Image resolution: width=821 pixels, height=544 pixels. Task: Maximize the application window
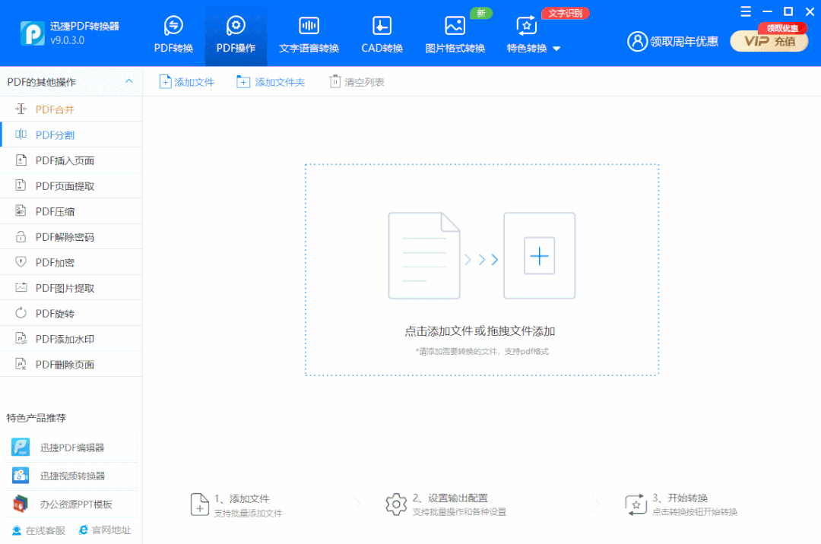click(788, 11)
